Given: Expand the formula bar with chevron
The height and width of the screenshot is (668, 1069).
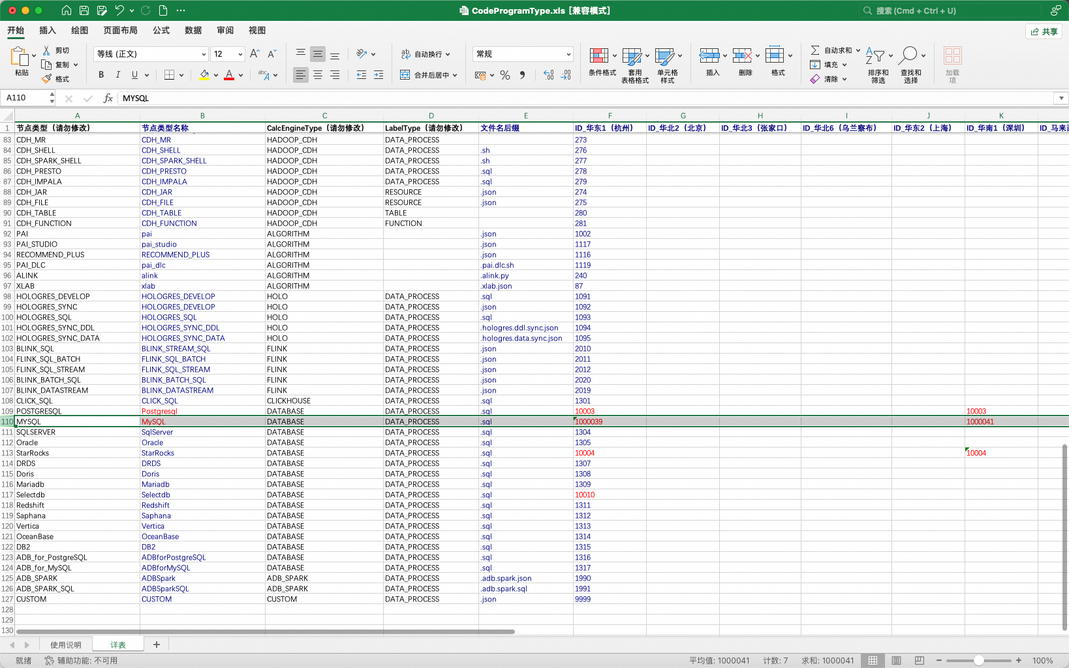Looking at the screenshot, I should click(x=1061, y=98).
